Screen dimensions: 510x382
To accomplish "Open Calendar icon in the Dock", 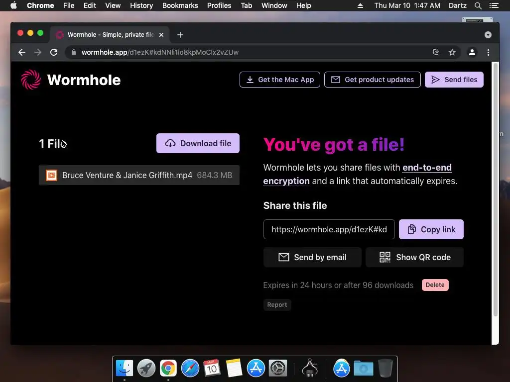I will (x=212, y=369).
